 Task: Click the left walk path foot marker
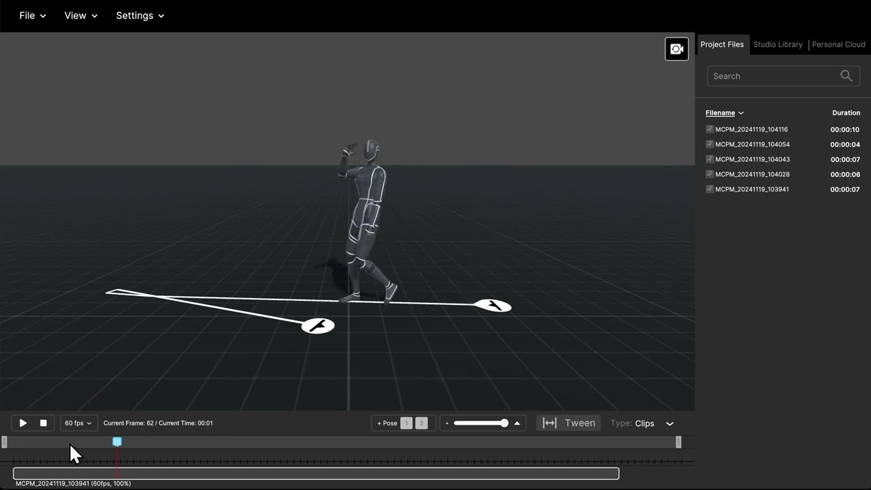[318, 326]
